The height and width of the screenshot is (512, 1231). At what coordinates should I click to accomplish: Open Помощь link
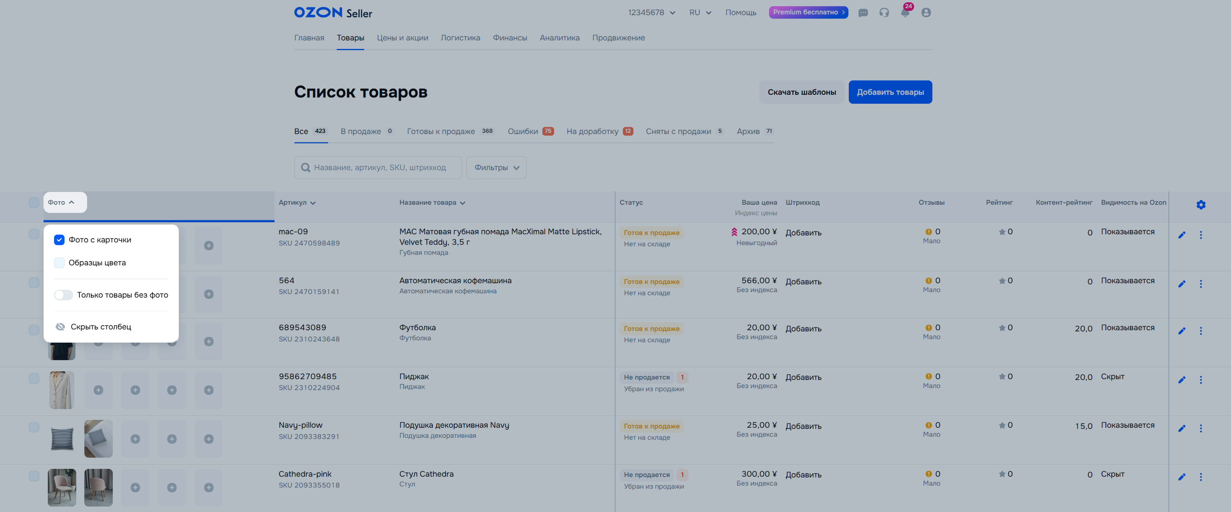tap(741, 12)
